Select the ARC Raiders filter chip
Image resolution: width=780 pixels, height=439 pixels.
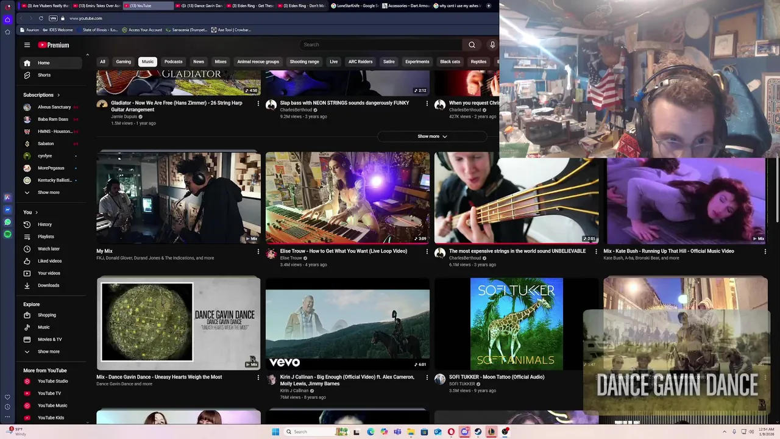(x=360, y=62)
